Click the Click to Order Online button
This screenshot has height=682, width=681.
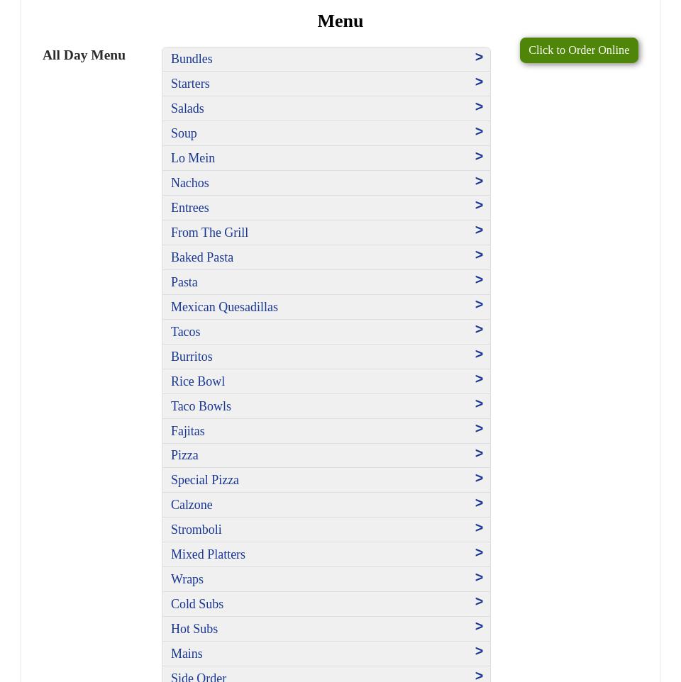[x=579, y=50]
